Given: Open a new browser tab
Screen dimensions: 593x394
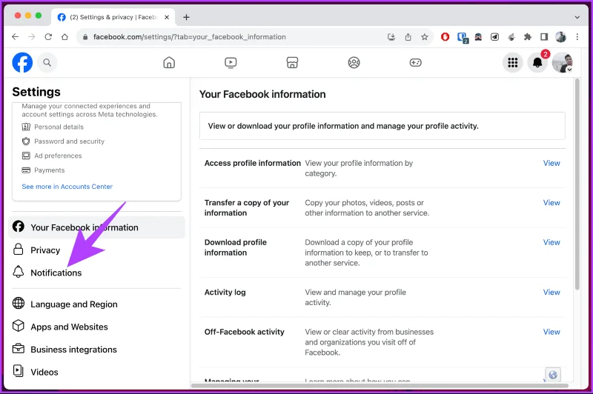Looking at the screenshot, I should [x=186, y=17].
